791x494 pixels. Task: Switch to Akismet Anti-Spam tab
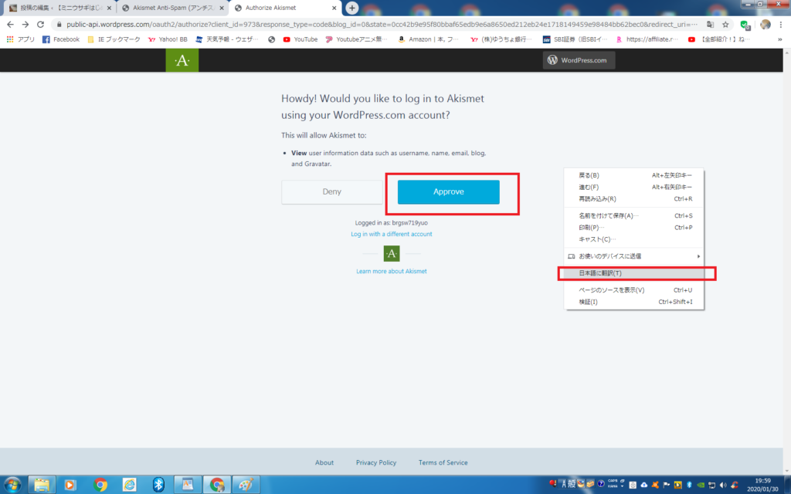pyautogui.click(x=171, y=8)
